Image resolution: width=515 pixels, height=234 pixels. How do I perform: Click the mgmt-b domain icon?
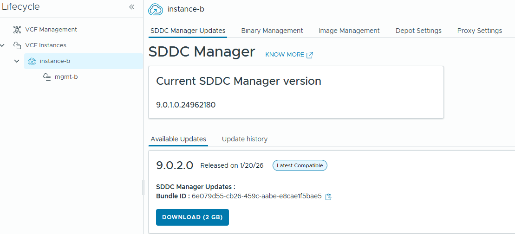pyautogui.click(x=47, y=77)
